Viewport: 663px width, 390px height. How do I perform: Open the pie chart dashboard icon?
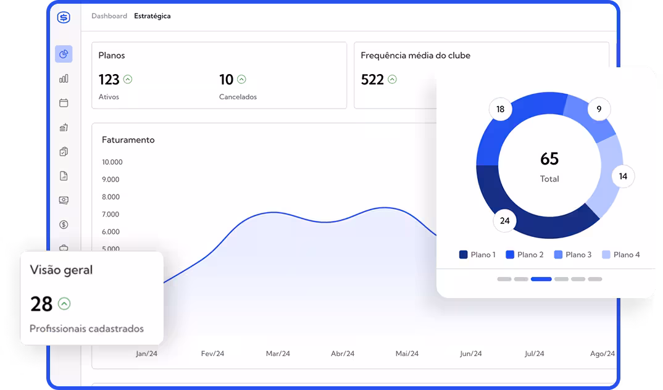64,54
